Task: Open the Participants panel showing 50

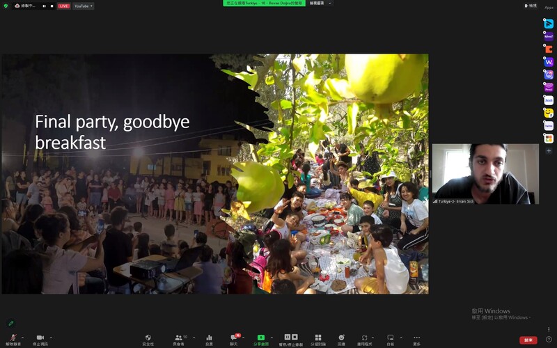Action: click(x=180, y=340)
